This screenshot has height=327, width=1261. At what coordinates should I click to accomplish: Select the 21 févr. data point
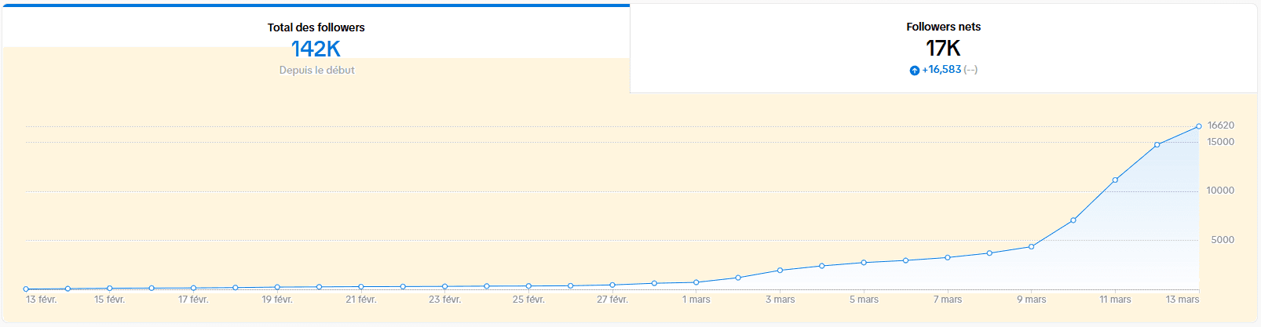click(x=361, y=287)
